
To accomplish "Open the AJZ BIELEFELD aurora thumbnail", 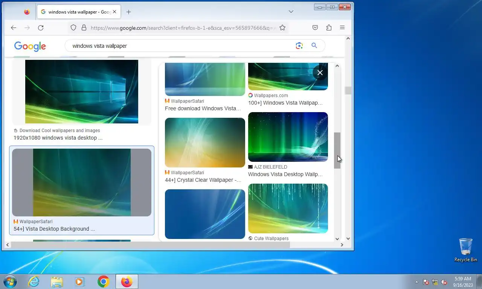I will coord(288,137).
